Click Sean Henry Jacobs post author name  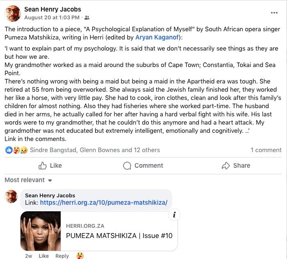52,9
